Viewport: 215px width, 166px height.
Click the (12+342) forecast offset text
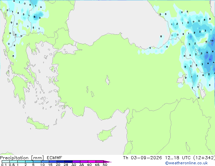point(204,158)
